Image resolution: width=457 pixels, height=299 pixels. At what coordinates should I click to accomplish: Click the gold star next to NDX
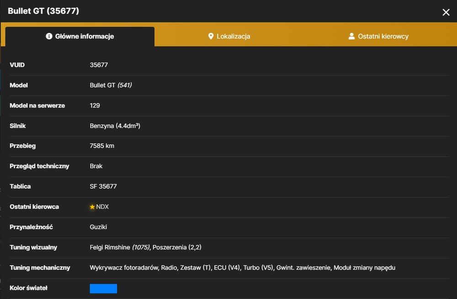tap(92, 207)
